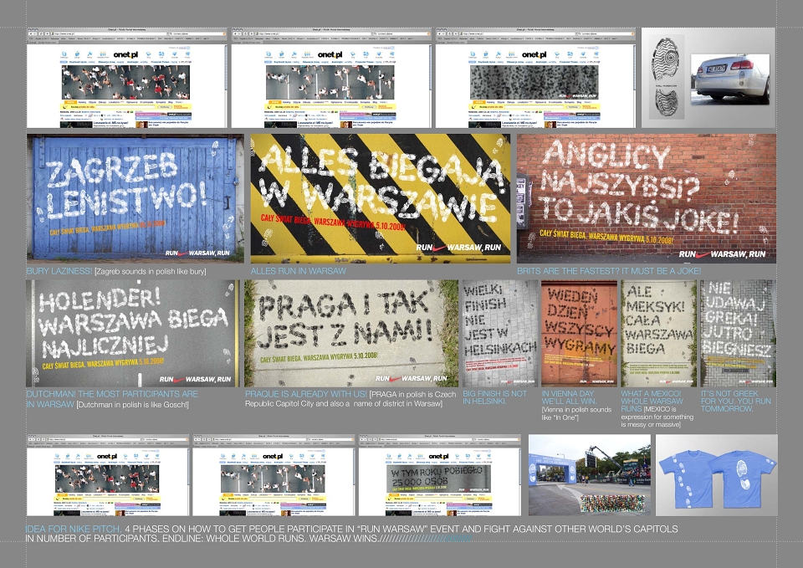Click the Nike swoosh on the blue door poster
Viewport: 803px width, 568px height.
pos(183,253)
